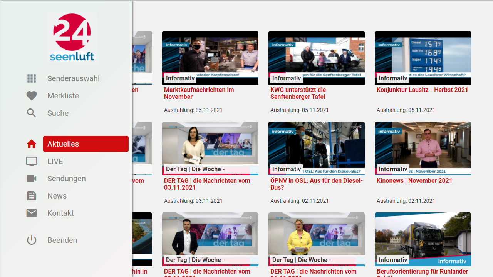Play the thumbnail with the presenter in a dark suit
Image resolution: width=493 pixels, height=277 pixels.
tap(210, 239)
